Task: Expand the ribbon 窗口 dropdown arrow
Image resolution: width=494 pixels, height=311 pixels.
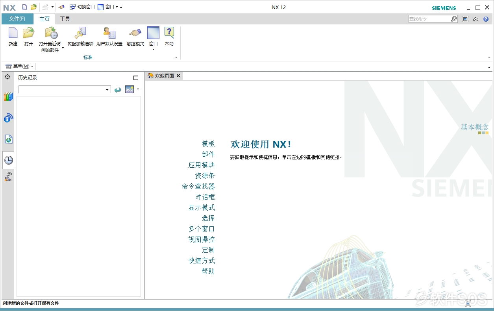Action: pyautogui.click(x=154, y=49)
